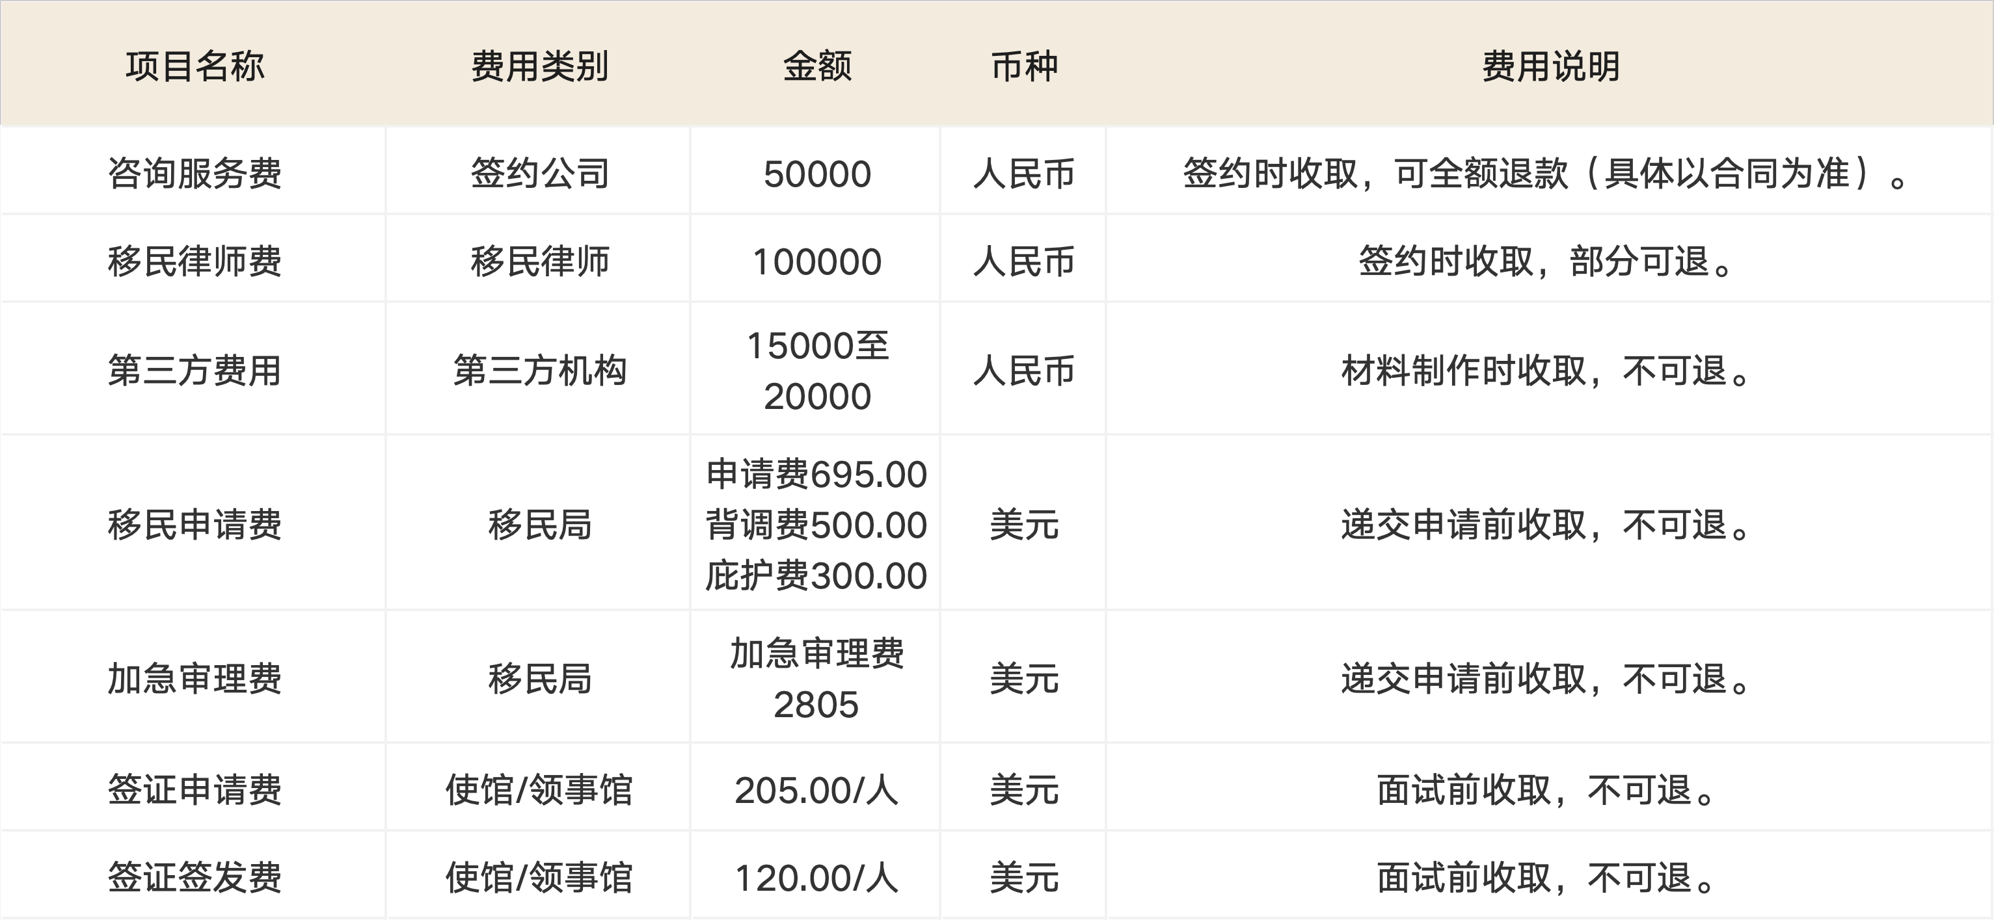Select the 费用说明 header cell

1550,66
